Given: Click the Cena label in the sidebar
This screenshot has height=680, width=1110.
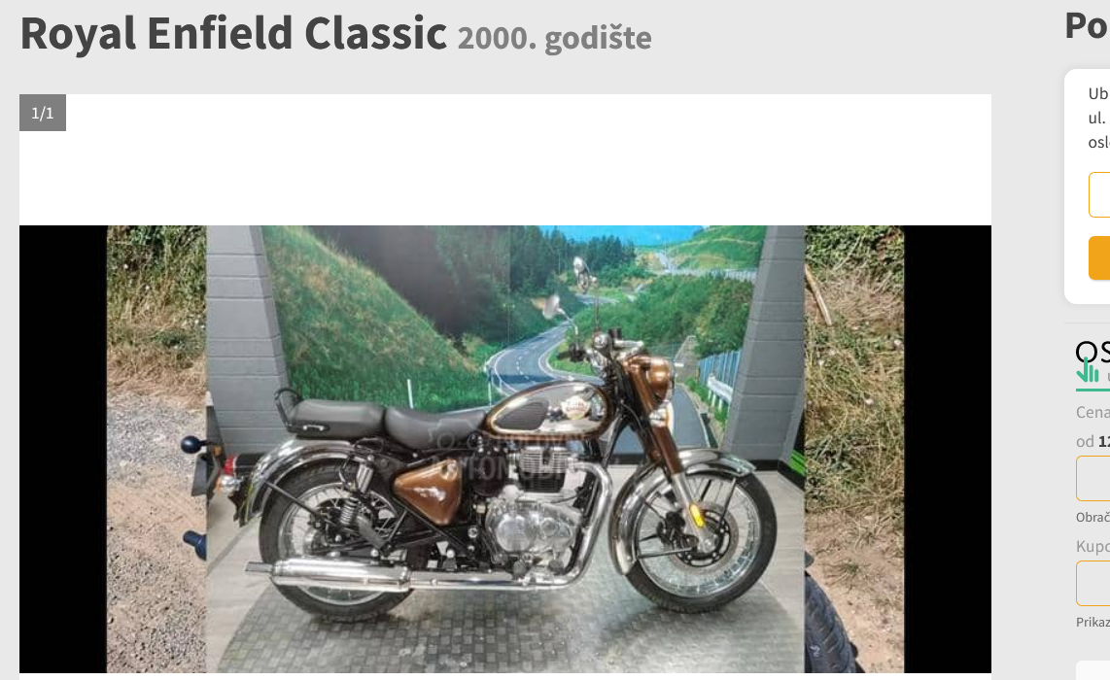Looking at the screenshot, I should pyautogui.click(x=1093, y=412).
